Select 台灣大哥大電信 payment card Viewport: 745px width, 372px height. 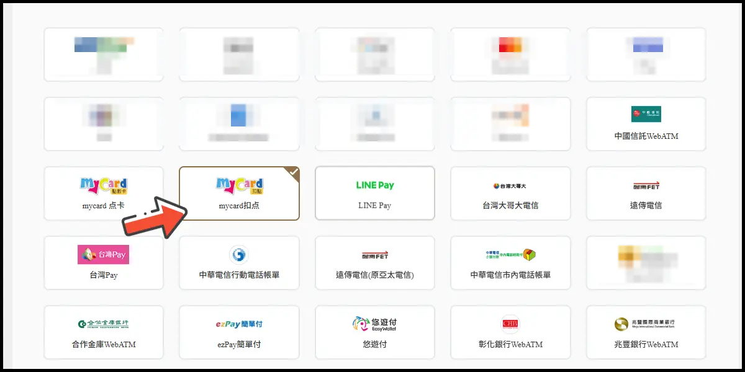(x=510, y=193)
